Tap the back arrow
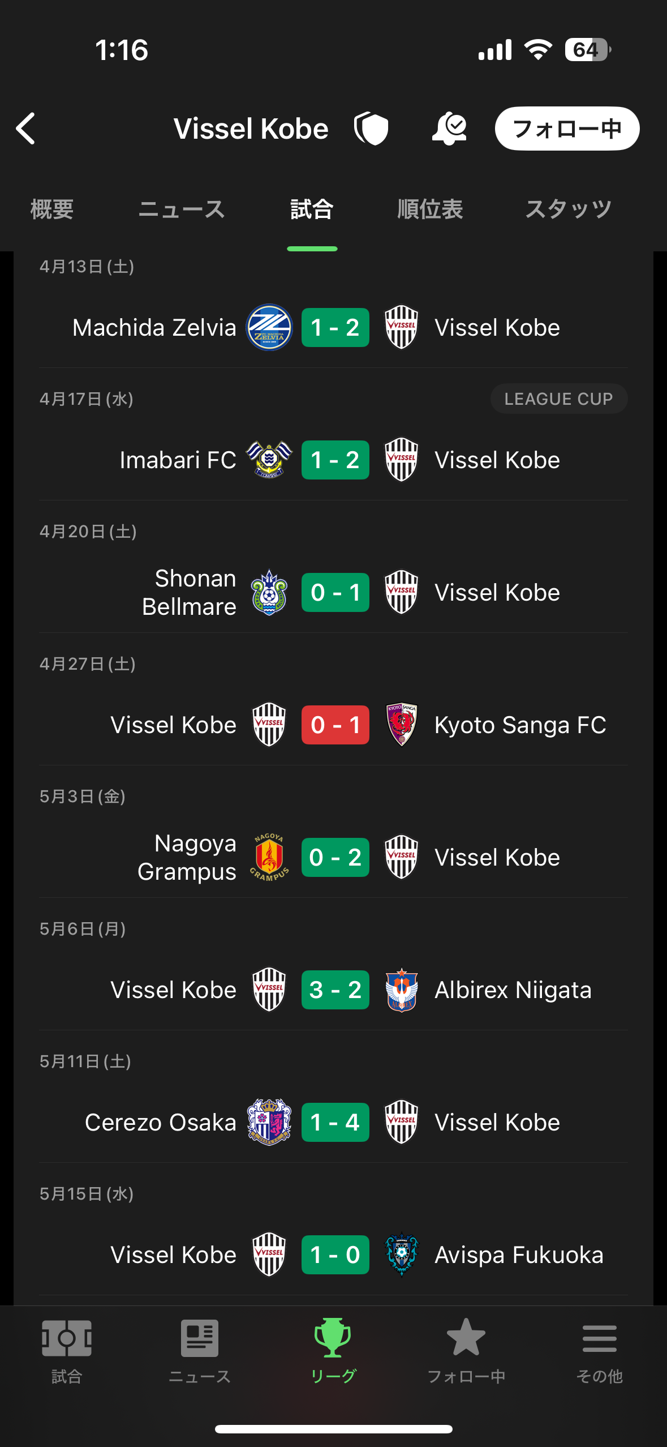 26,129
